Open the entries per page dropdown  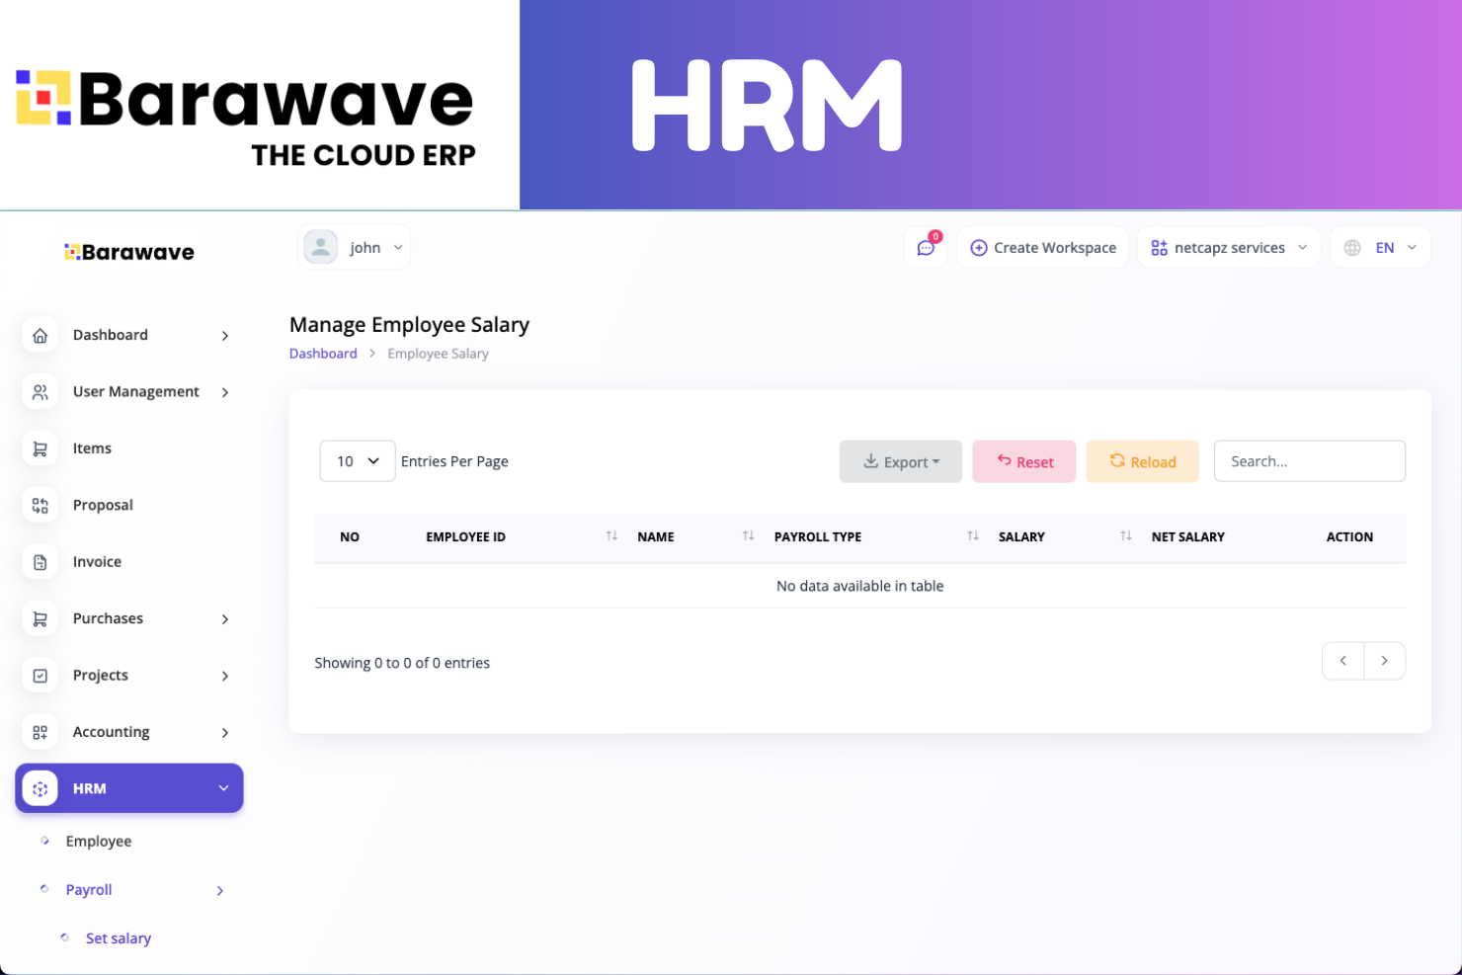357,461
